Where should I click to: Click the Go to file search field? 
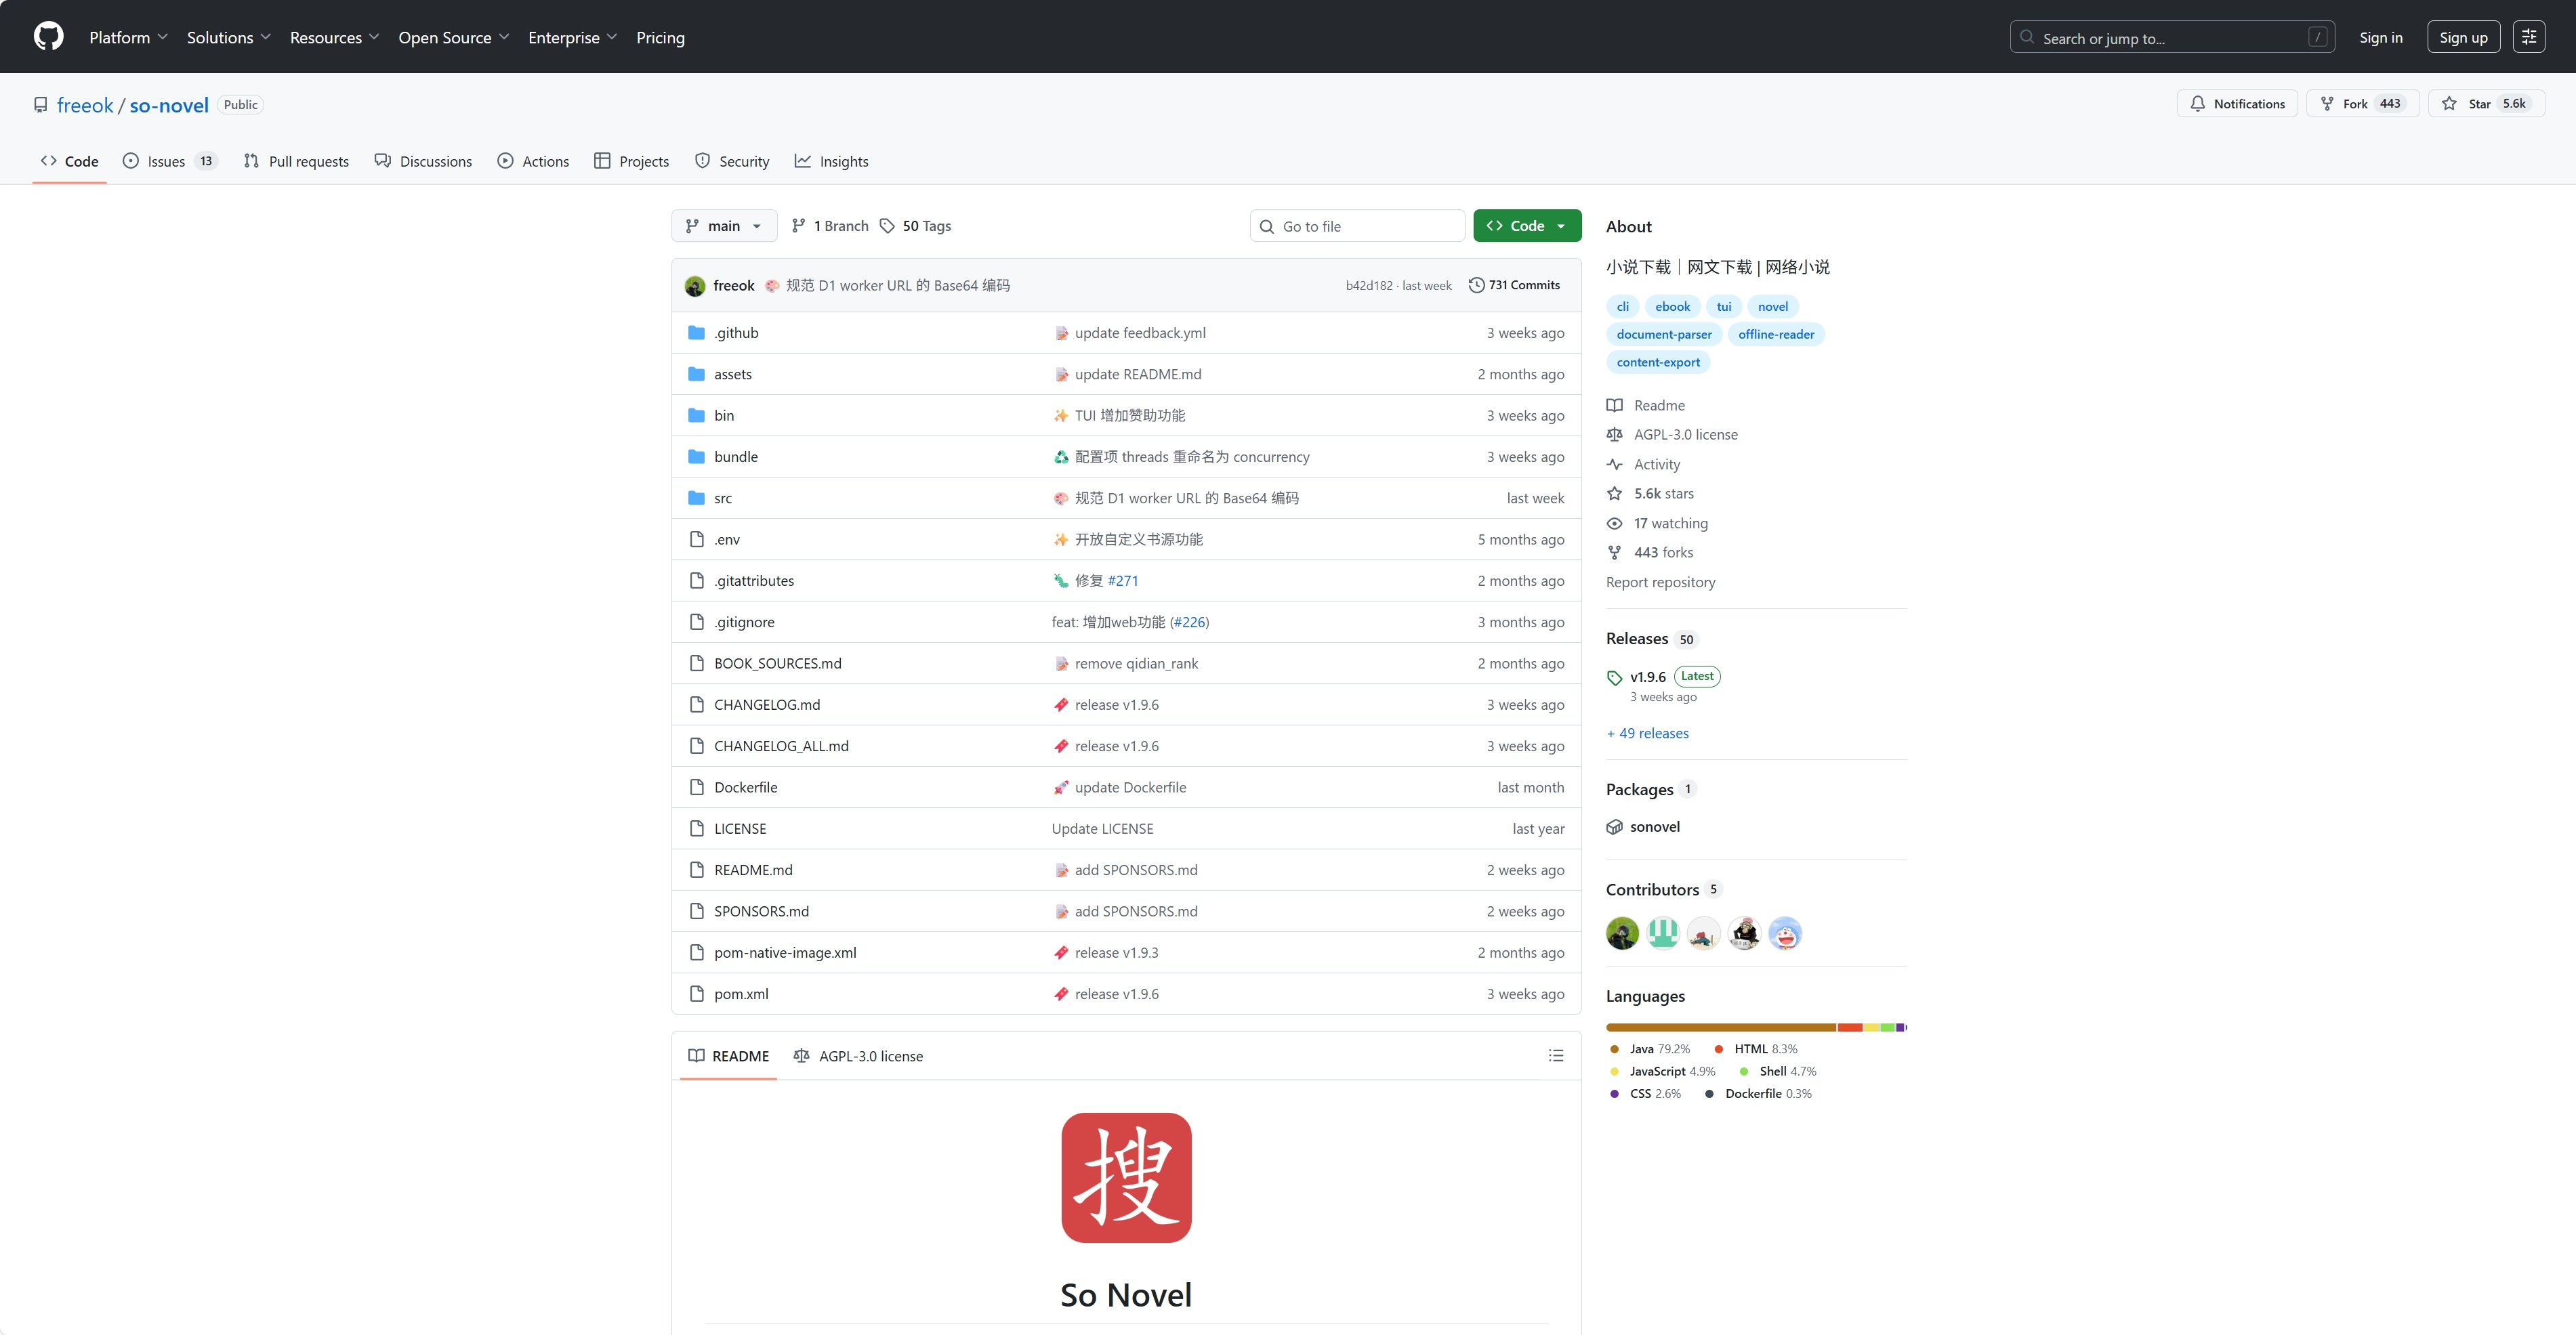(x=1357, y=226)
